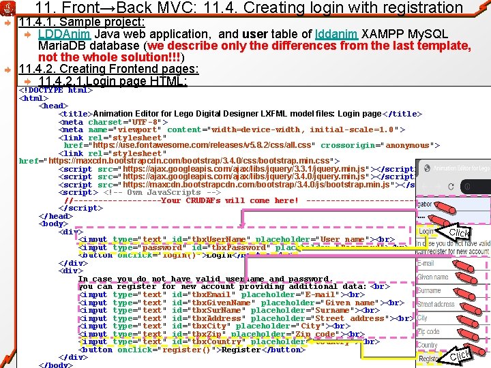Viewport: 491px width, 368px height.
Task: Click the globe icon on browser tab
Action: pos(427,168)
